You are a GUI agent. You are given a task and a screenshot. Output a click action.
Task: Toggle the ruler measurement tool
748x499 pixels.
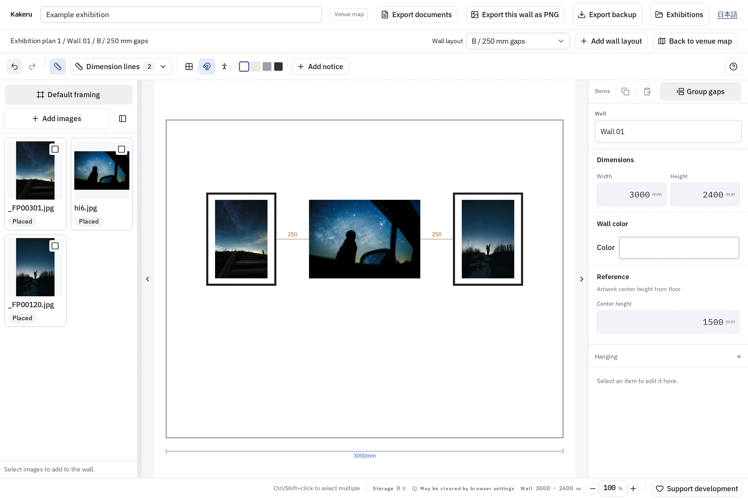58,67
